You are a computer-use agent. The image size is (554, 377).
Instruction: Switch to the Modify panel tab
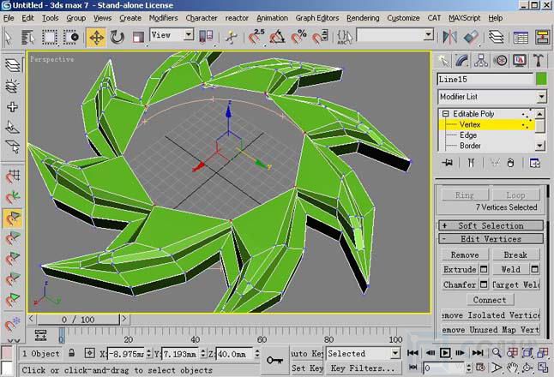[461, 60]
